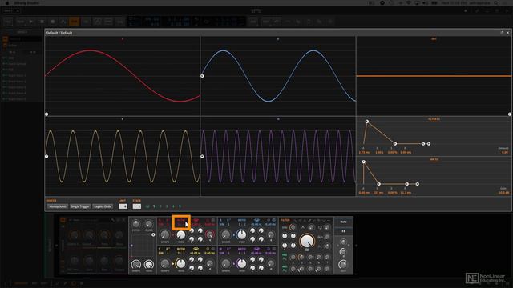Screen dimensions: 513x288
Task: Open the Bitwig Studio menu
Action: point(26,2)
